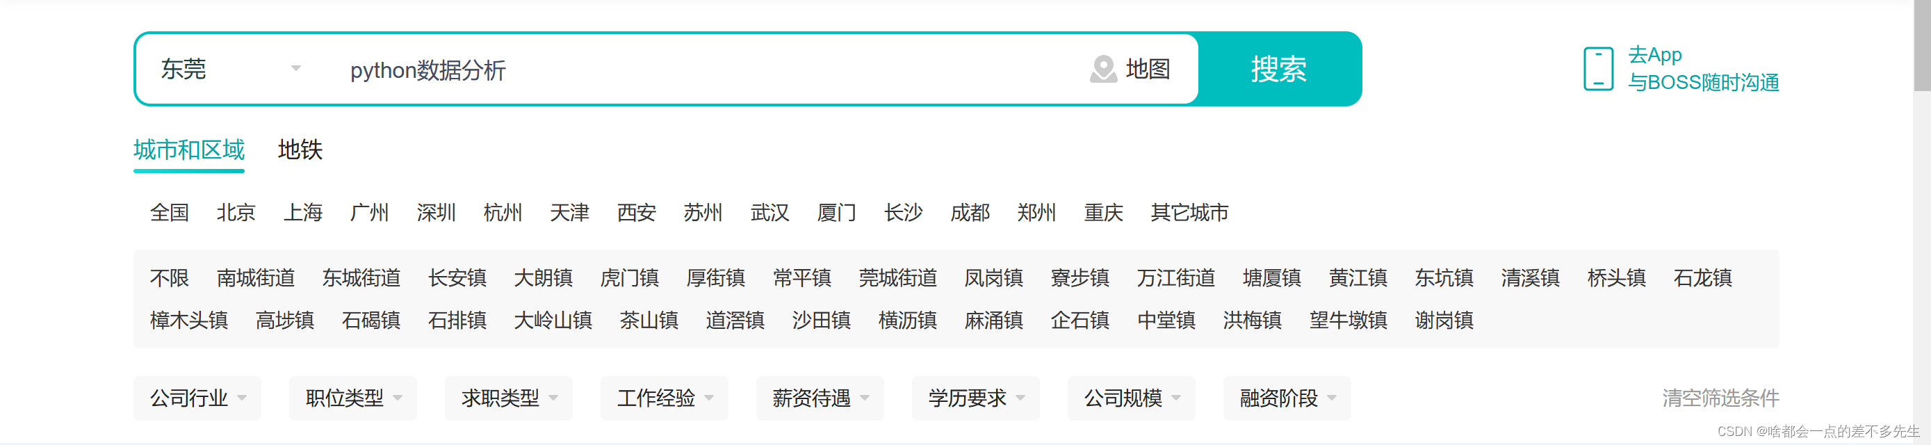Choose the 不限 district option
The height and width of the screenshot is (445, 1931).
point(170,277)
